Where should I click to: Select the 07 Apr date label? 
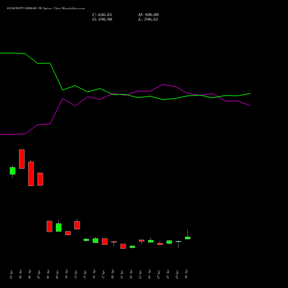pyautogui.click(x=39, y=274)
